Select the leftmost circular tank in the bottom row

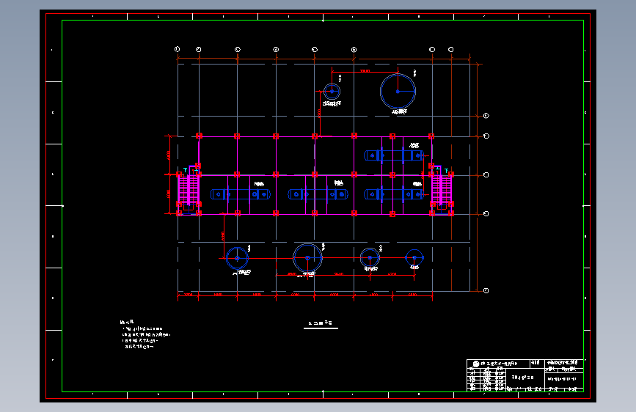[237, 258]
